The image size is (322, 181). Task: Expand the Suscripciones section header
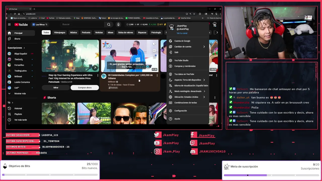click(x=16, y=48)
